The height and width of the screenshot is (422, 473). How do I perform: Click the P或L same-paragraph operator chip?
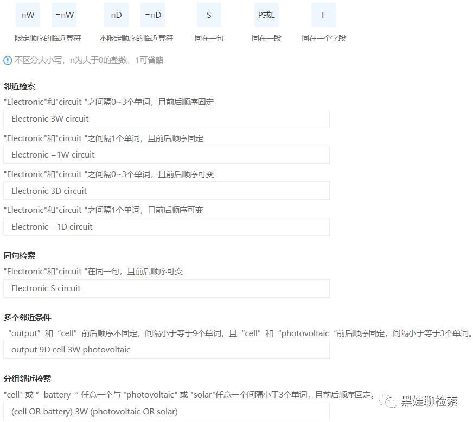coord(266,15)
